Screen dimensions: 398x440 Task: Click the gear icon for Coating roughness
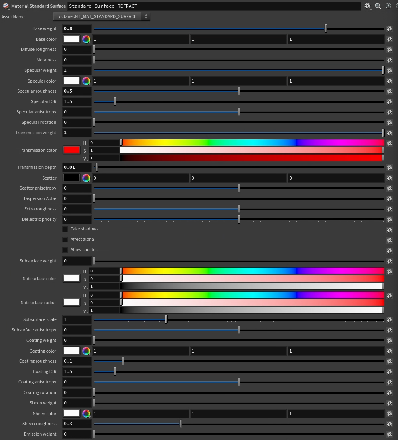point(389,361)
